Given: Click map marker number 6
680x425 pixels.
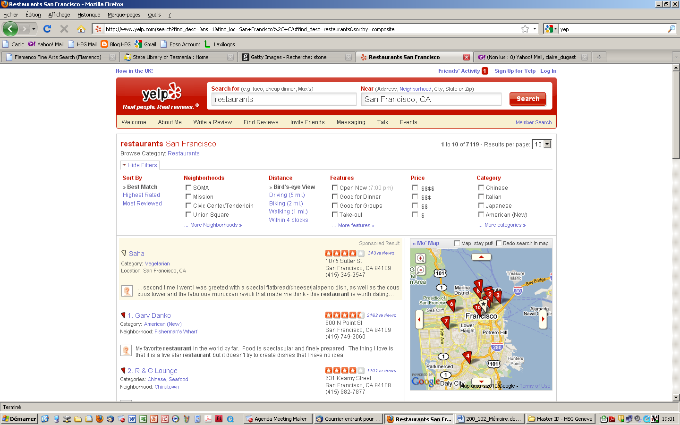Looking at the screenshot, I should click(451, 305).
